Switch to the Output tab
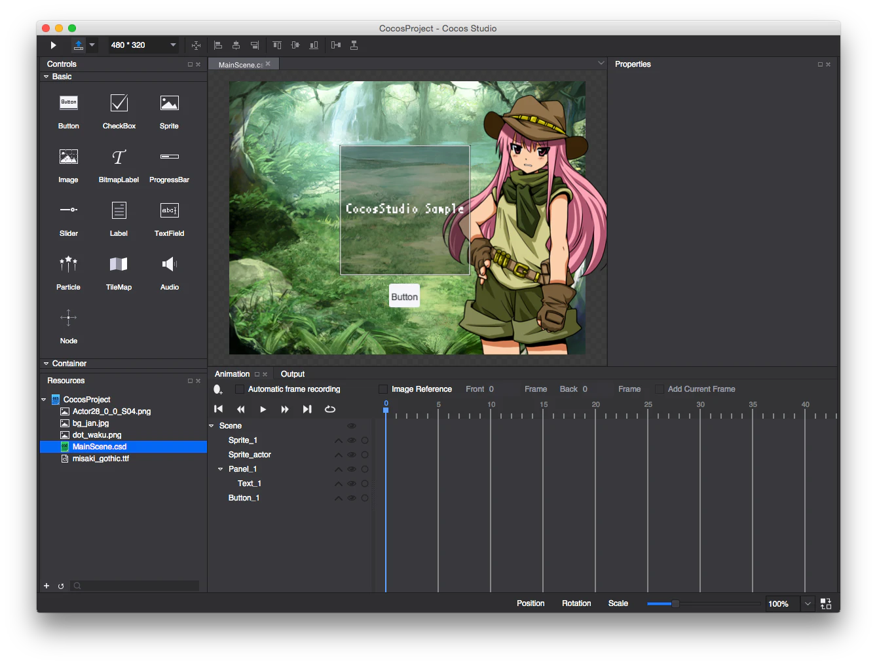 (x=293, y=374)
